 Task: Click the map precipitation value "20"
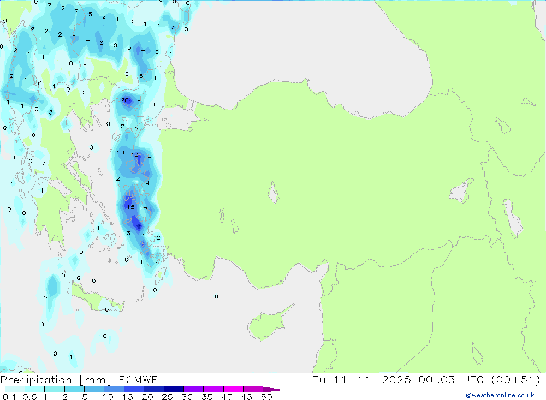pyautogui.click(x=124, y=100)
